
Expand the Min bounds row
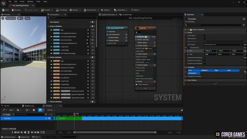[x=188, y=51]
